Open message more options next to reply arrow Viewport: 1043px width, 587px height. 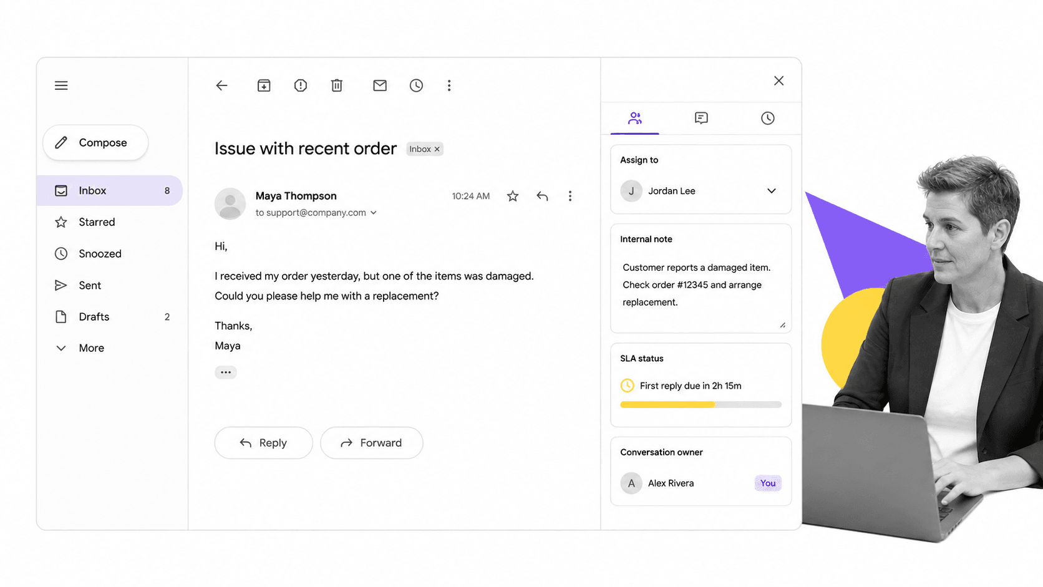[x=570, y=196]
